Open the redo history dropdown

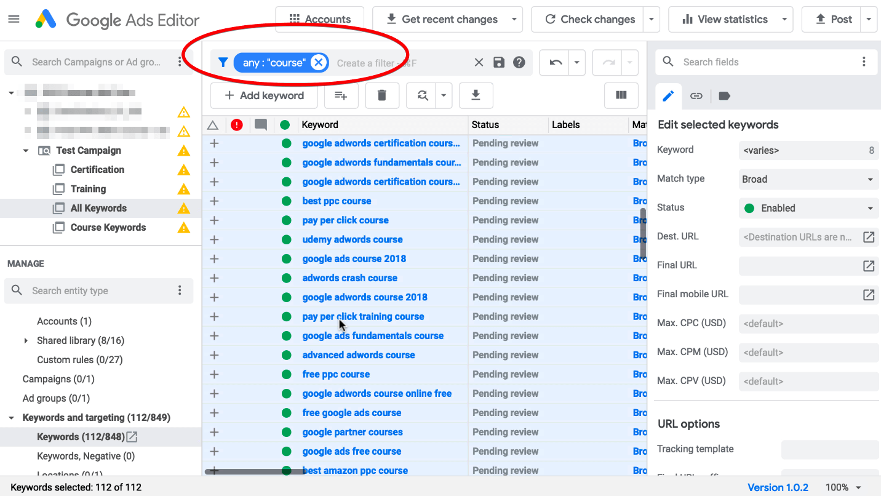(x=630, y=62)
